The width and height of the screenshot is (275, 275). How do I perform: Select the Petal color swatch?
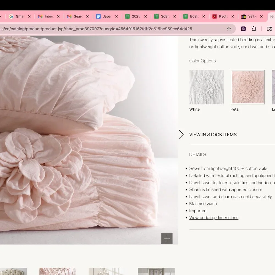coord(248,87)
